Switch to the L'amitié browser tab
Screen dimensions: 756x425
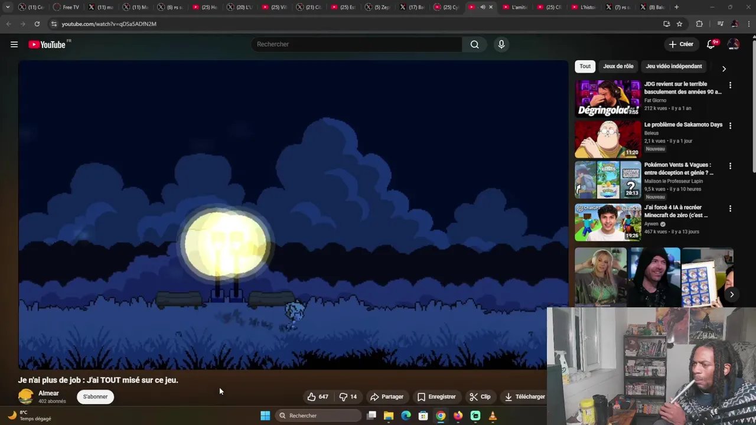514,7
